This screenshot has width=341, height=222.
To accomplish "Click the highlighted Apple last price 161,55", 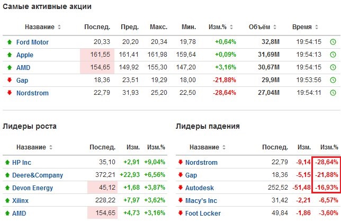I will pos(97,55).
